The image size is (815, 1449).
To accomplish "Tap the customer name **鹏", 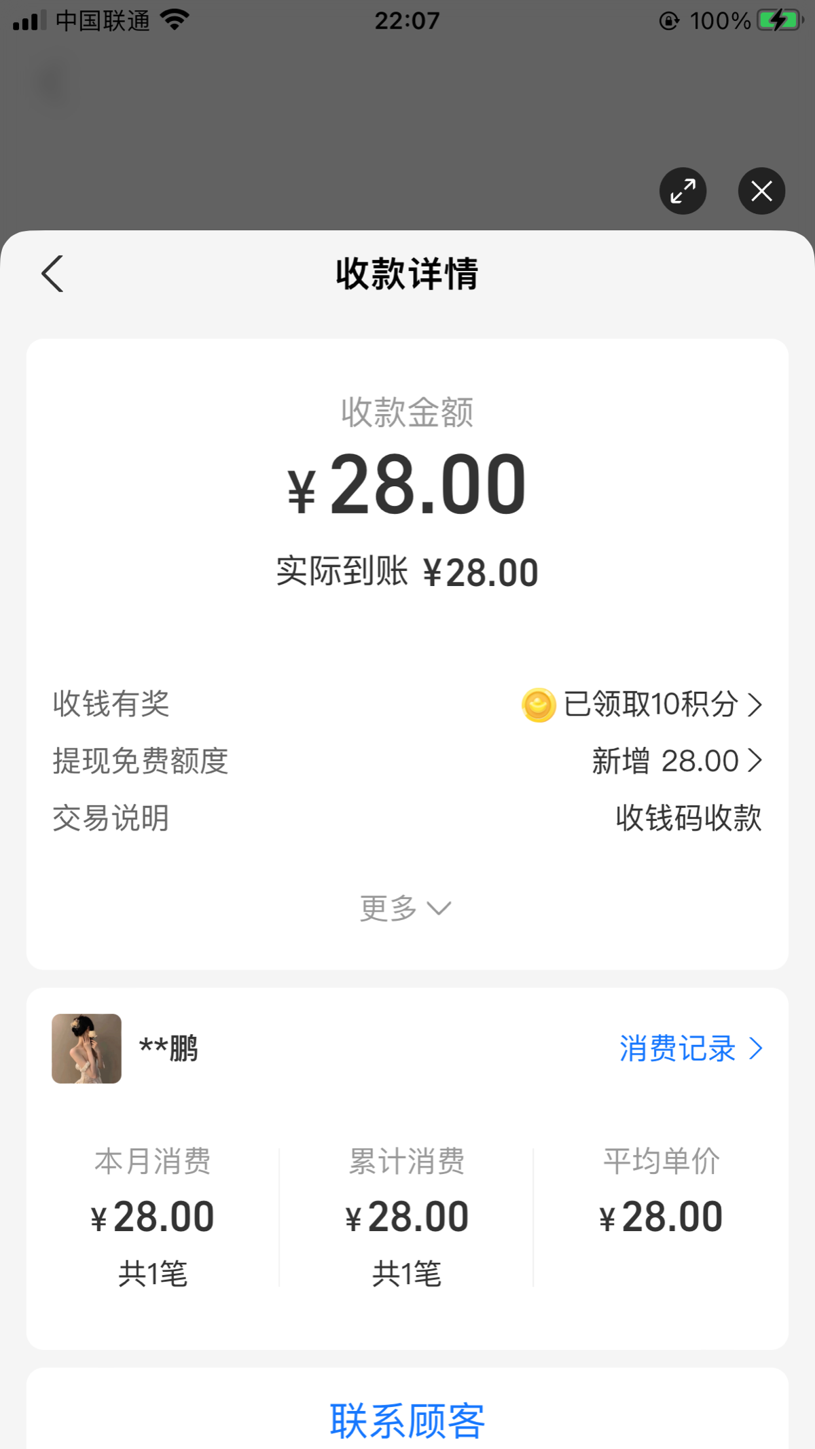I will point(168,1048).
